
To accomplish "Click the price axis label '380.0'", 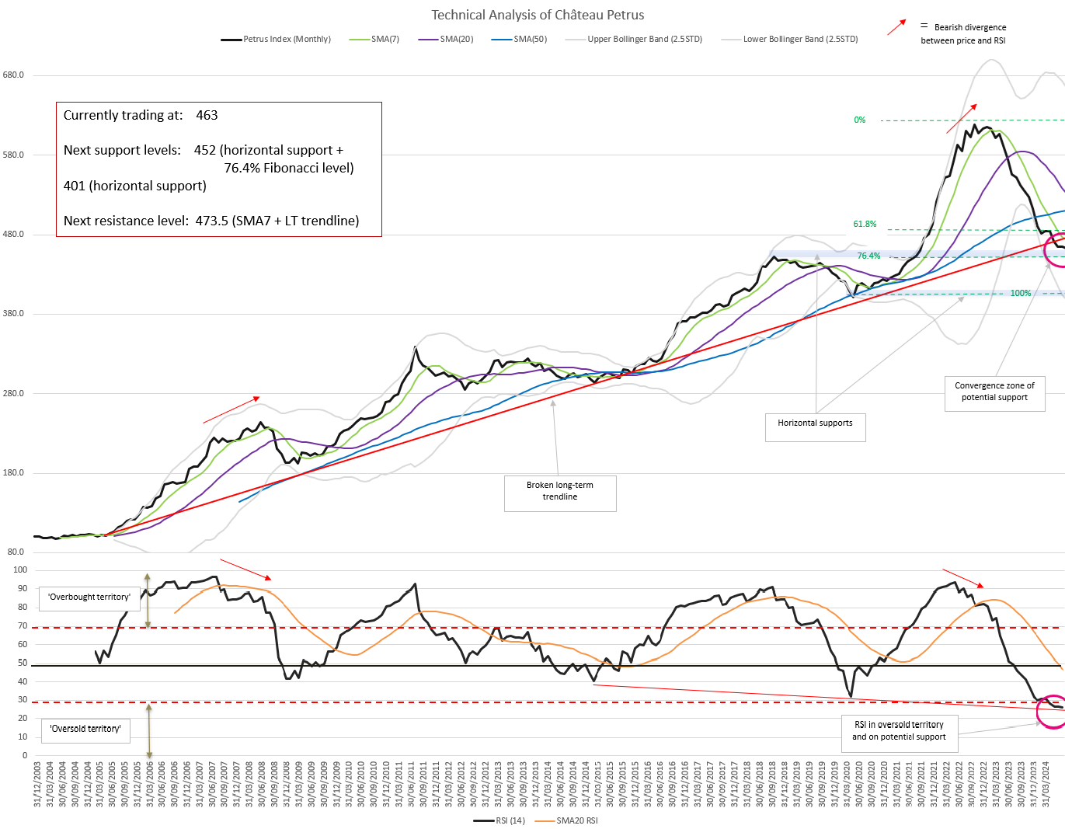I will point(13,313).
